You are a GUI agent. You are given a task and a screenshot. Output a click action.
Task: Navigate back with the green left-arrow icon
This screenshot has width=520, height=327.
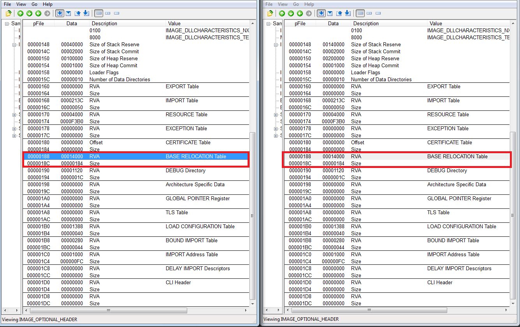[x=39, y=13]
